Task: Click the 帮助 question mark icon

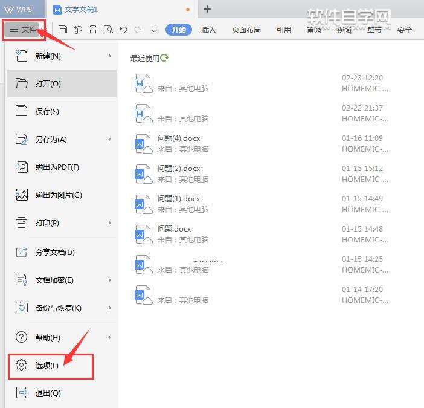Action: [21, 337]
